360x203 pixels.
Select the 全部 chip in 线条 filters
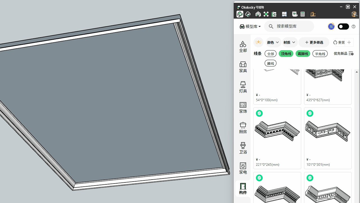(271, 54)
